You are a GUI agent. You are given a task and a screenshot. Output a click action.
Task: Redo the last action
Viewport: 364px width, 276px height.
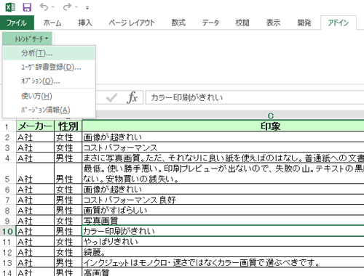point(67,7)
